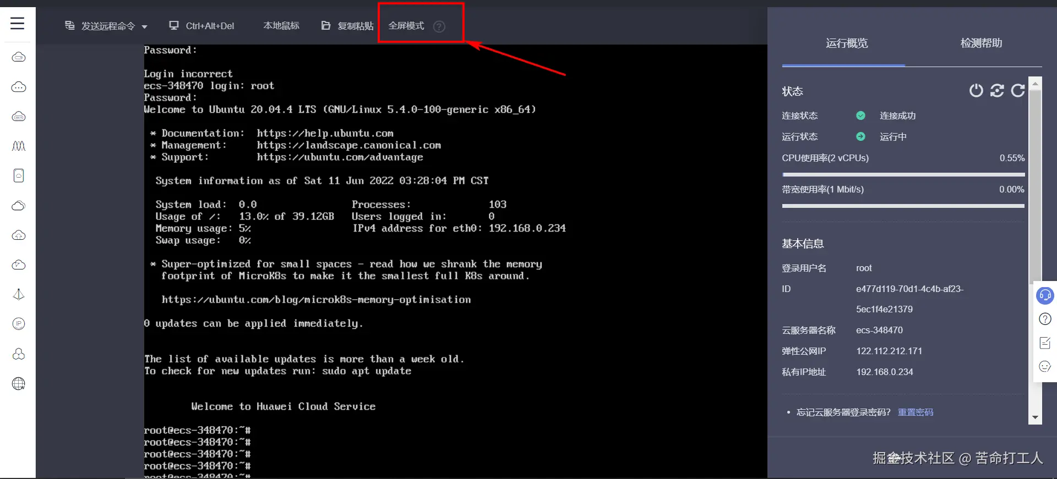Click https://ubuntu.com/advantage in the terminal
This screenshot has width=1057, height=479.
pyautogui.click(x=340, y=157)
